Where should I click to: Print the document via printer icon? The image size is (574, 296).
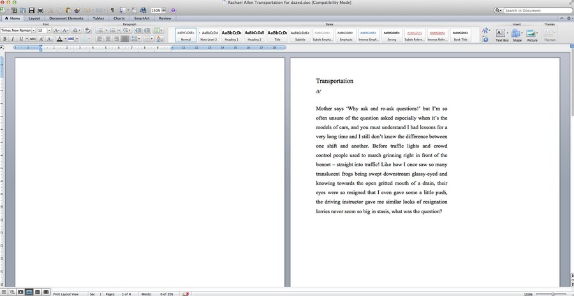click(x=40, y=10)
